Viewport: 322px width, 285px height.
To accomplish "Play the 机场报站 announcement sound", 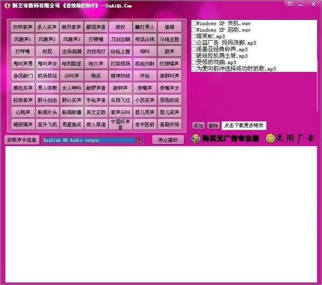I will tap(47, 76).
